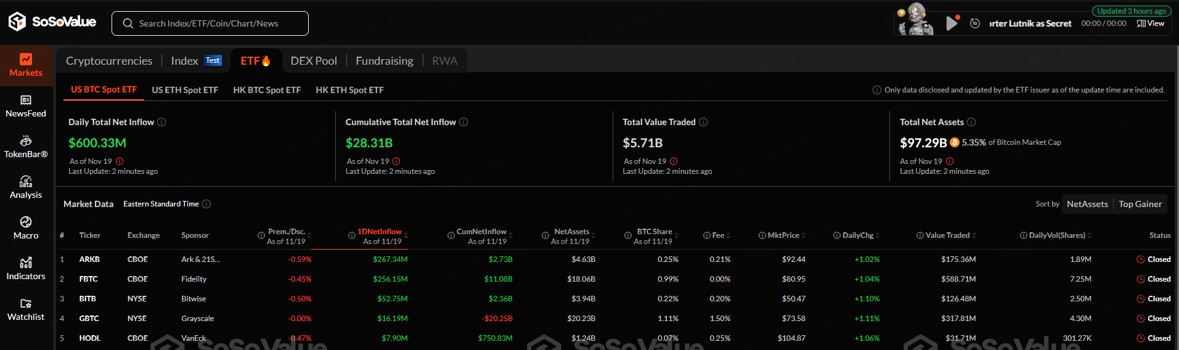Select the HK ETH Spot ETF subtab
Viewport: 1179px width, 350px height.
(x=349, y=90)
